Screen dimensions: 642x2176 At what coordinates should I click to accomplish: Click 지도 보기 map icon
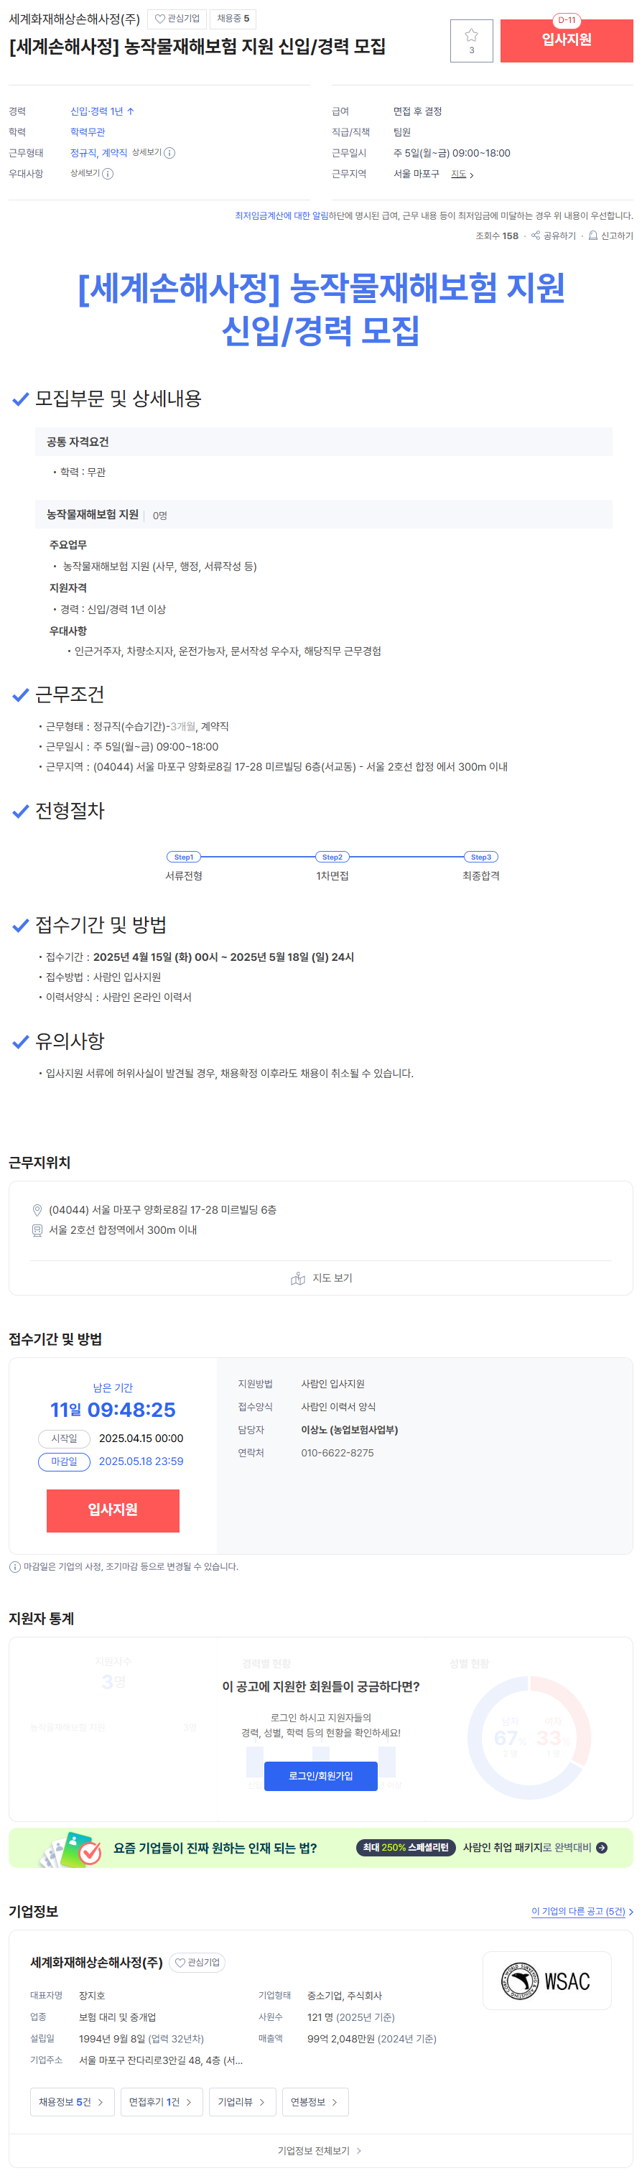point(297,1278)
